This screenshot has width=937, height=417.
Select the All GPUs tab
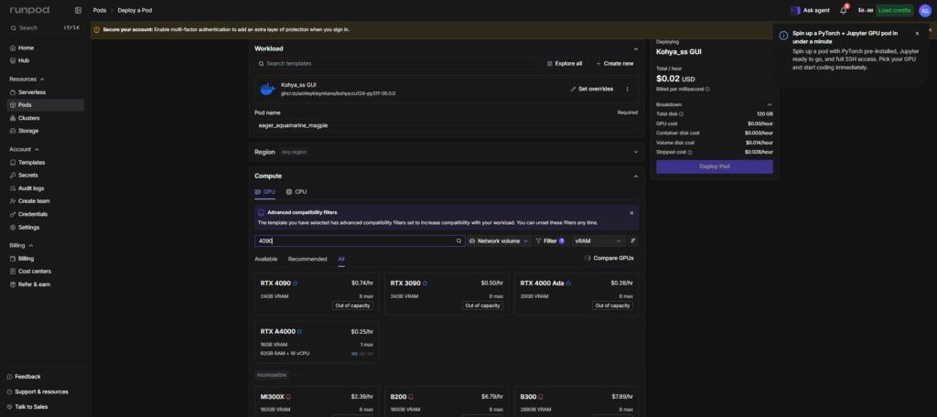341,259
